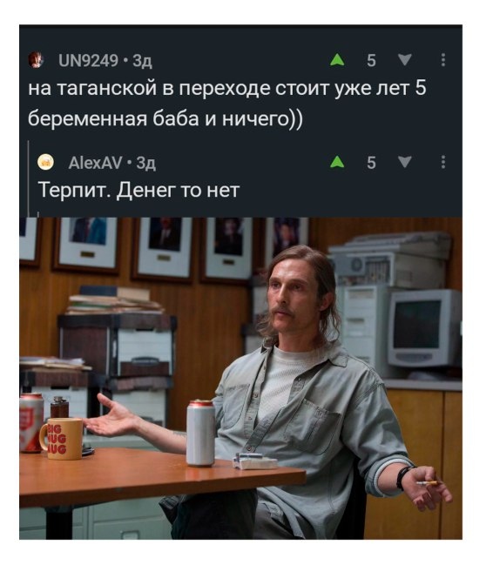Upvote the UN9249 comment
Viewport: 486px width, 565px height.
(337, 60)
